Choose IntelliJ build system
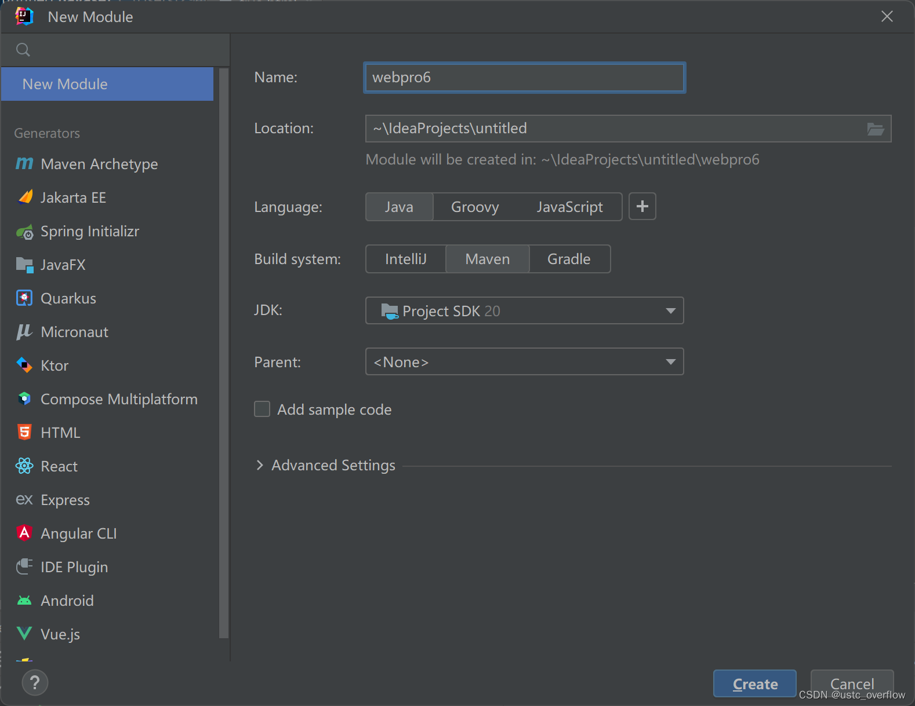Image resolution: width=915 pixels, height=706 pixels. 406,259
